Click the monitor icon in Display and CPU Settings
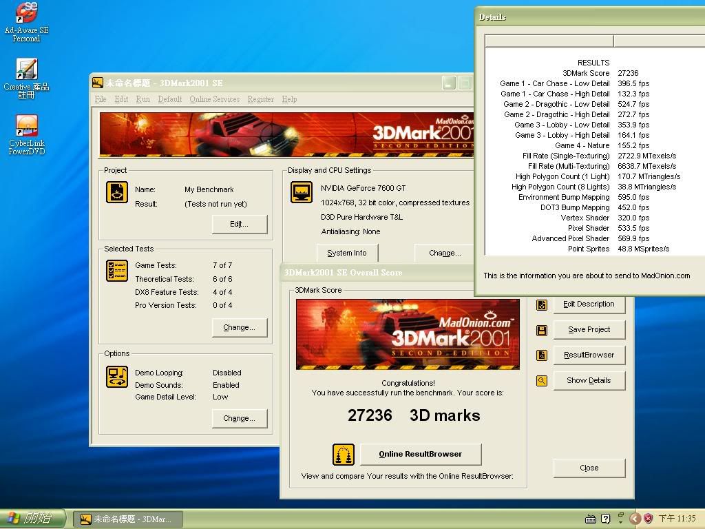The image size is (705, 529). pyautogui.click(x=301, y=192)
